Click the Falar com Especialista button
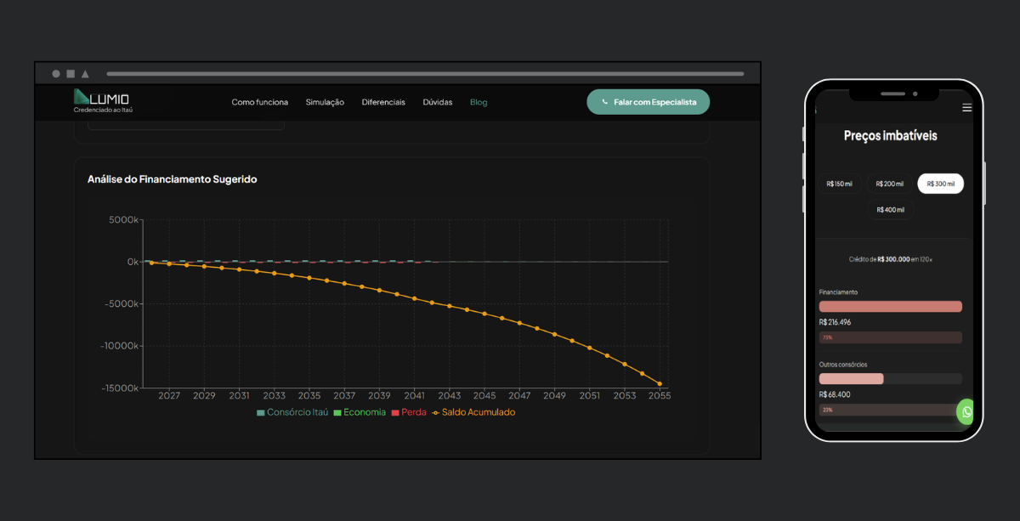1020x521 pixels. 648,102
